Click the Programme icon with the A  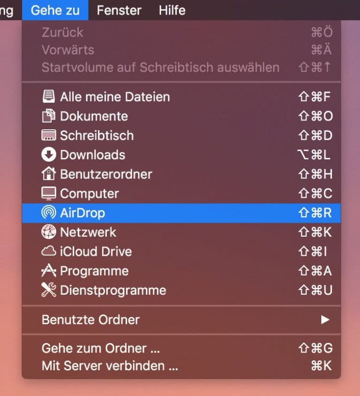click(48, 271)
